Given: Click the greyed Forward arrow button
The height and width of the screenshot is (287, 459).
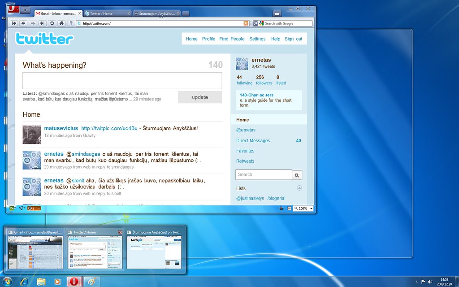Looking at the screenshot, I should (33, 23).
